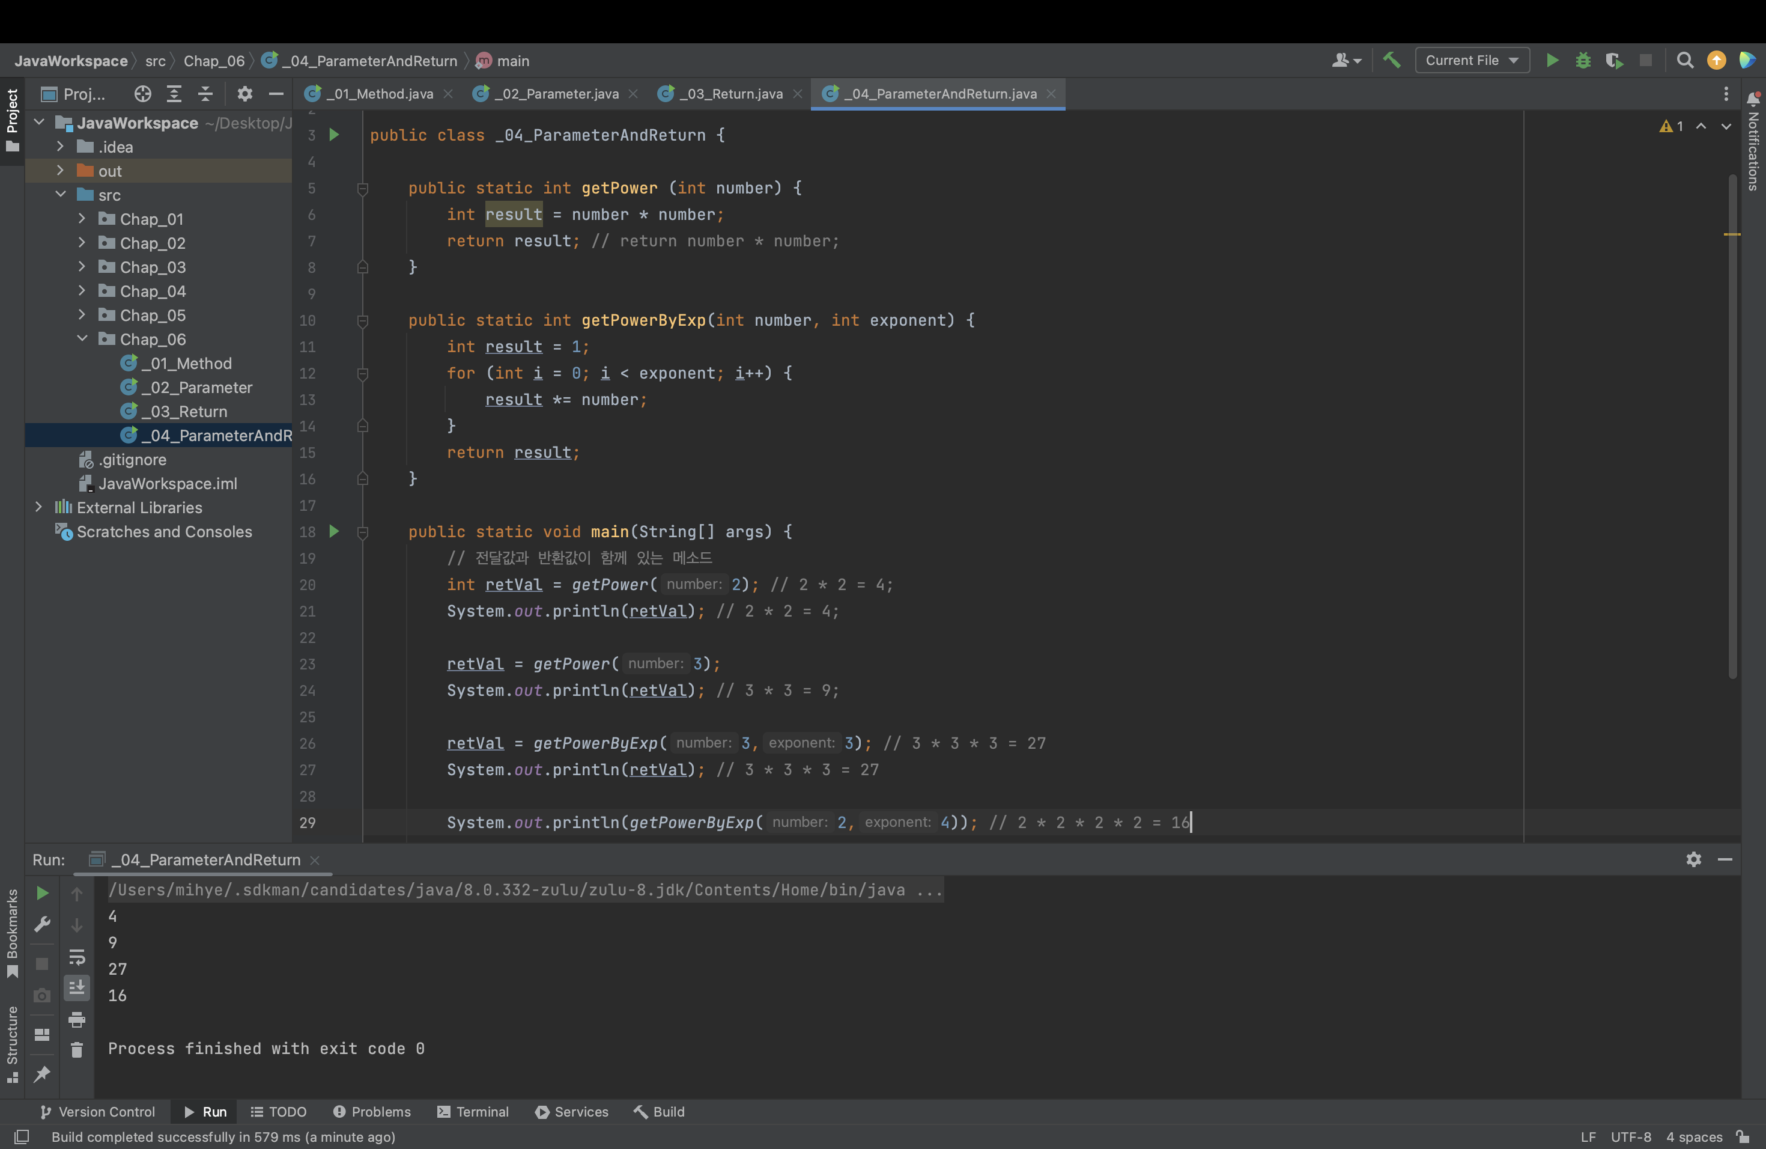Hide the Project tool window
This screenshot has height=1149, width=1766.
coord(276,94)
